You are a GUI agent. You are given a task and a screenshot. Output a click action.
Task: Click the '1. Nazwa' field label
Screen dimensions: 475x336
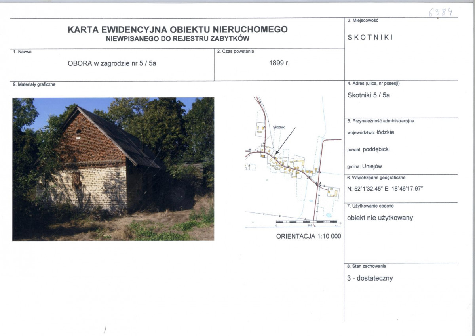(x=23, y=52)
